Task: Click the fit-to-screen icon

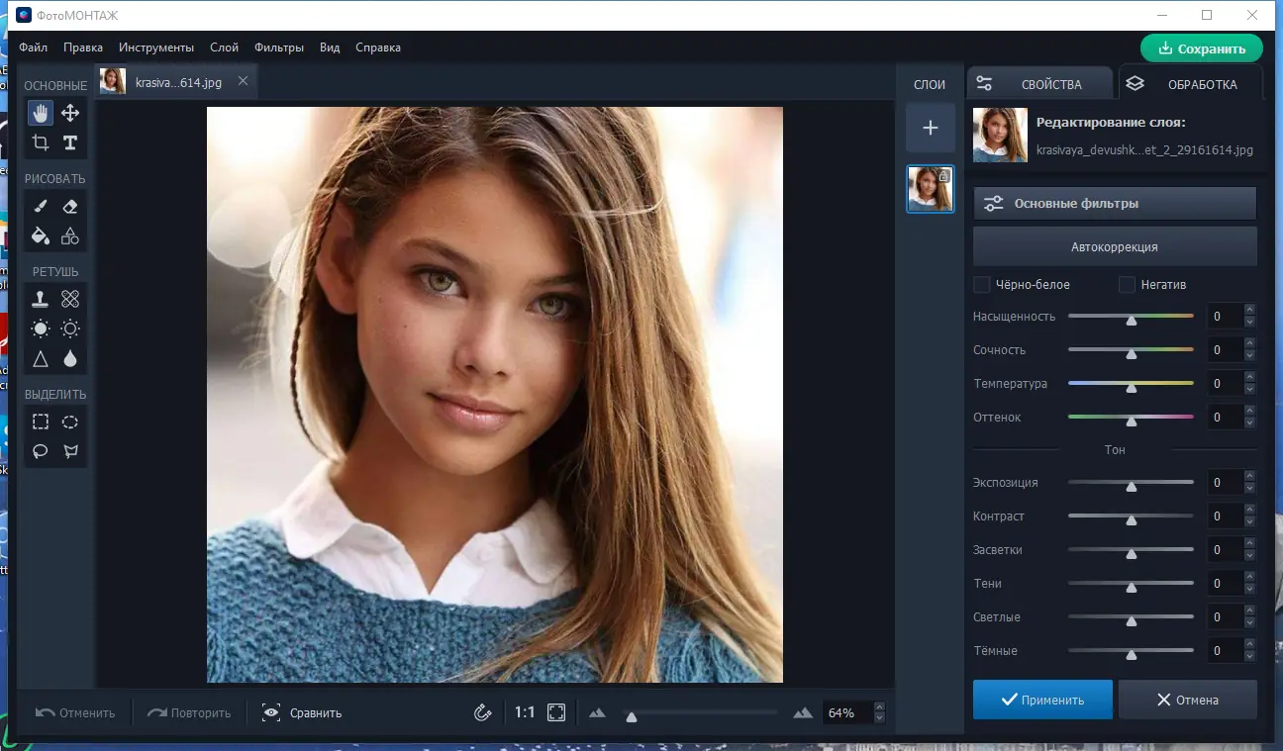Action: [x=556, y=712]
